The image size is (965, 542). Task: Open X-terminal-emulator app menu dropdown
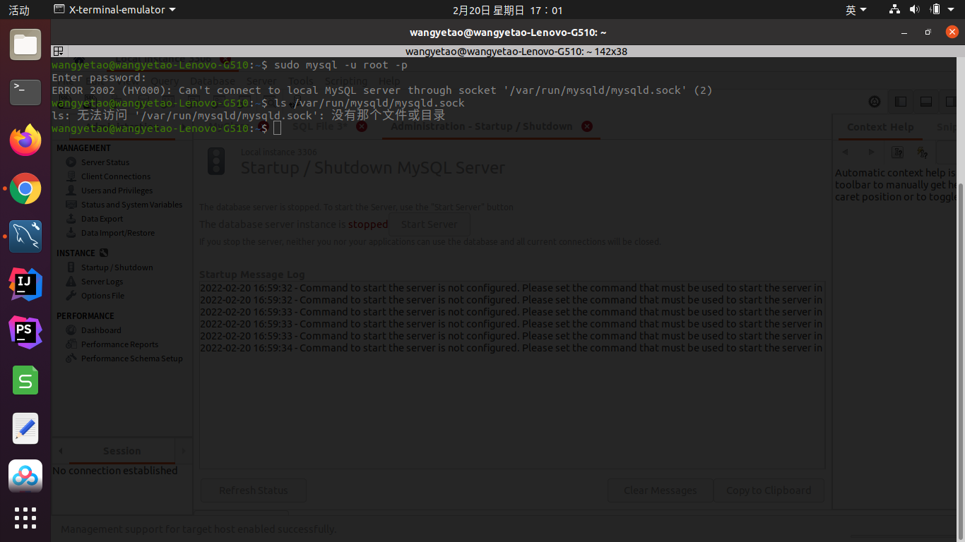[x=116, y=10]
